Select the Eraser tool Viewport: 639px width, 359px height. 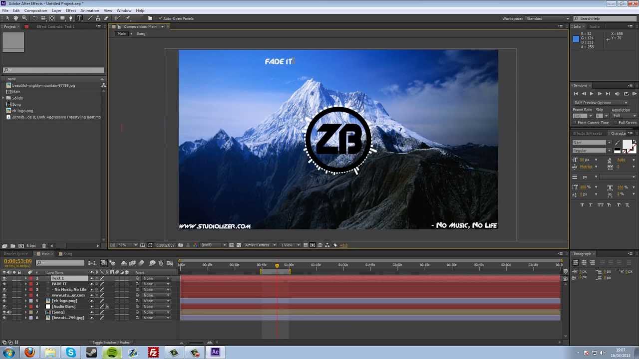106,18
